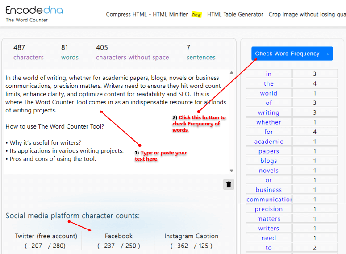Screen dimensions: 346x254
Task: Open Compress HTML - HTML Minifier link
Action: point(147,14)
